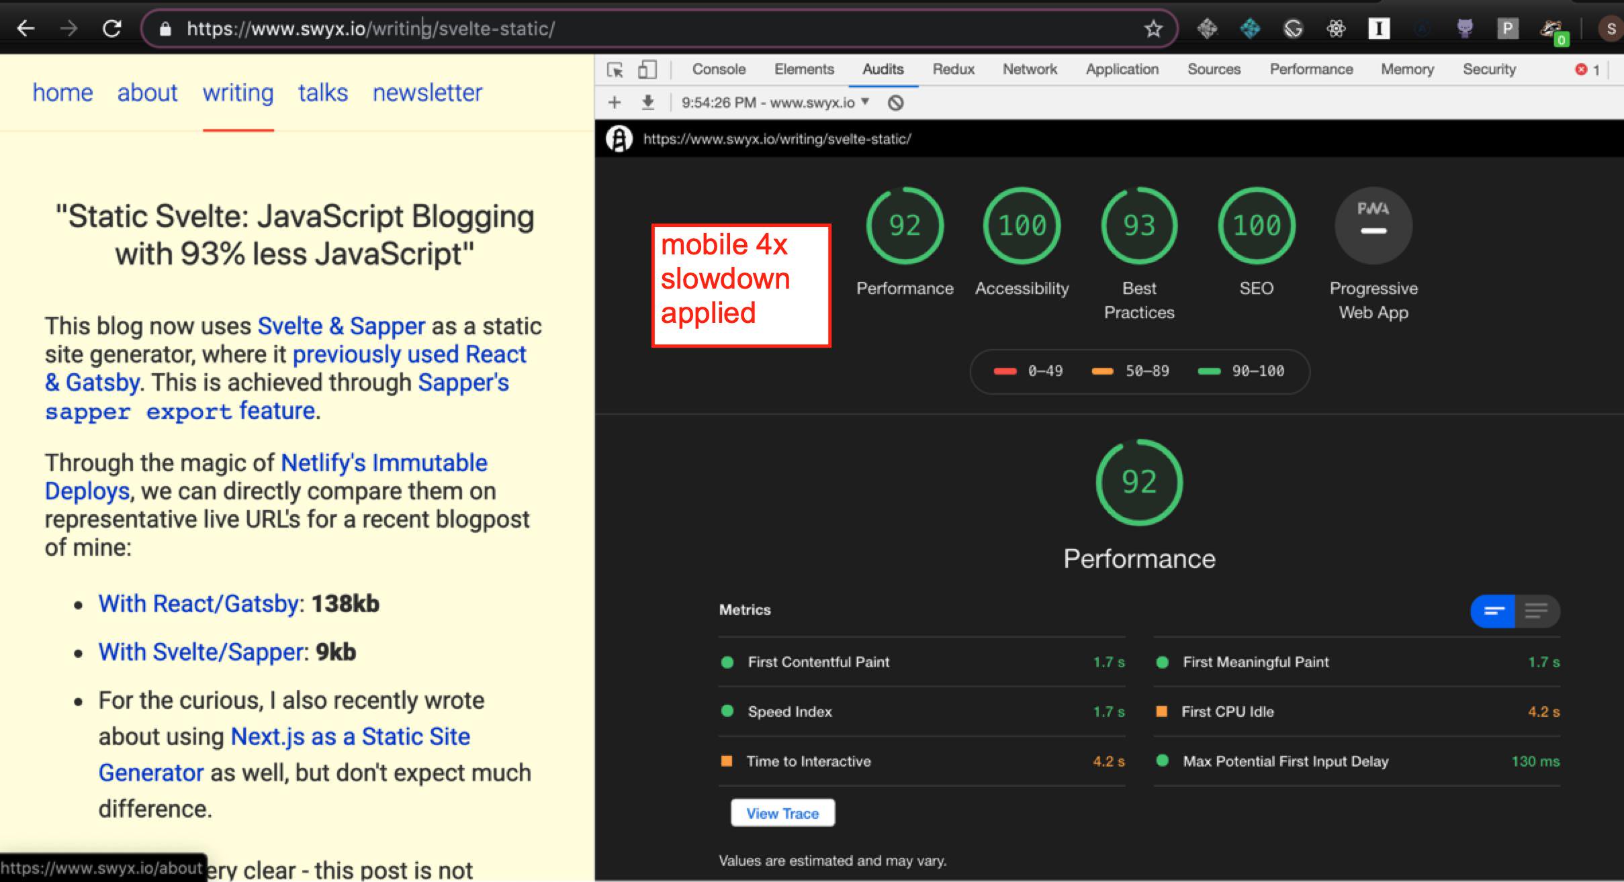Click the purple cat extension icon

[x=1465, y=29]
